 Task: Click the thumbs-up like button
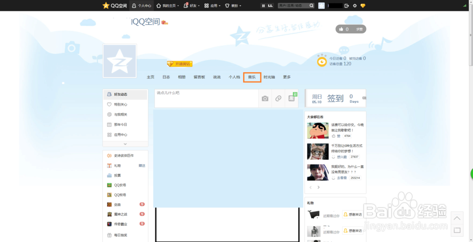pyautogui.click(x=343, y=29)
